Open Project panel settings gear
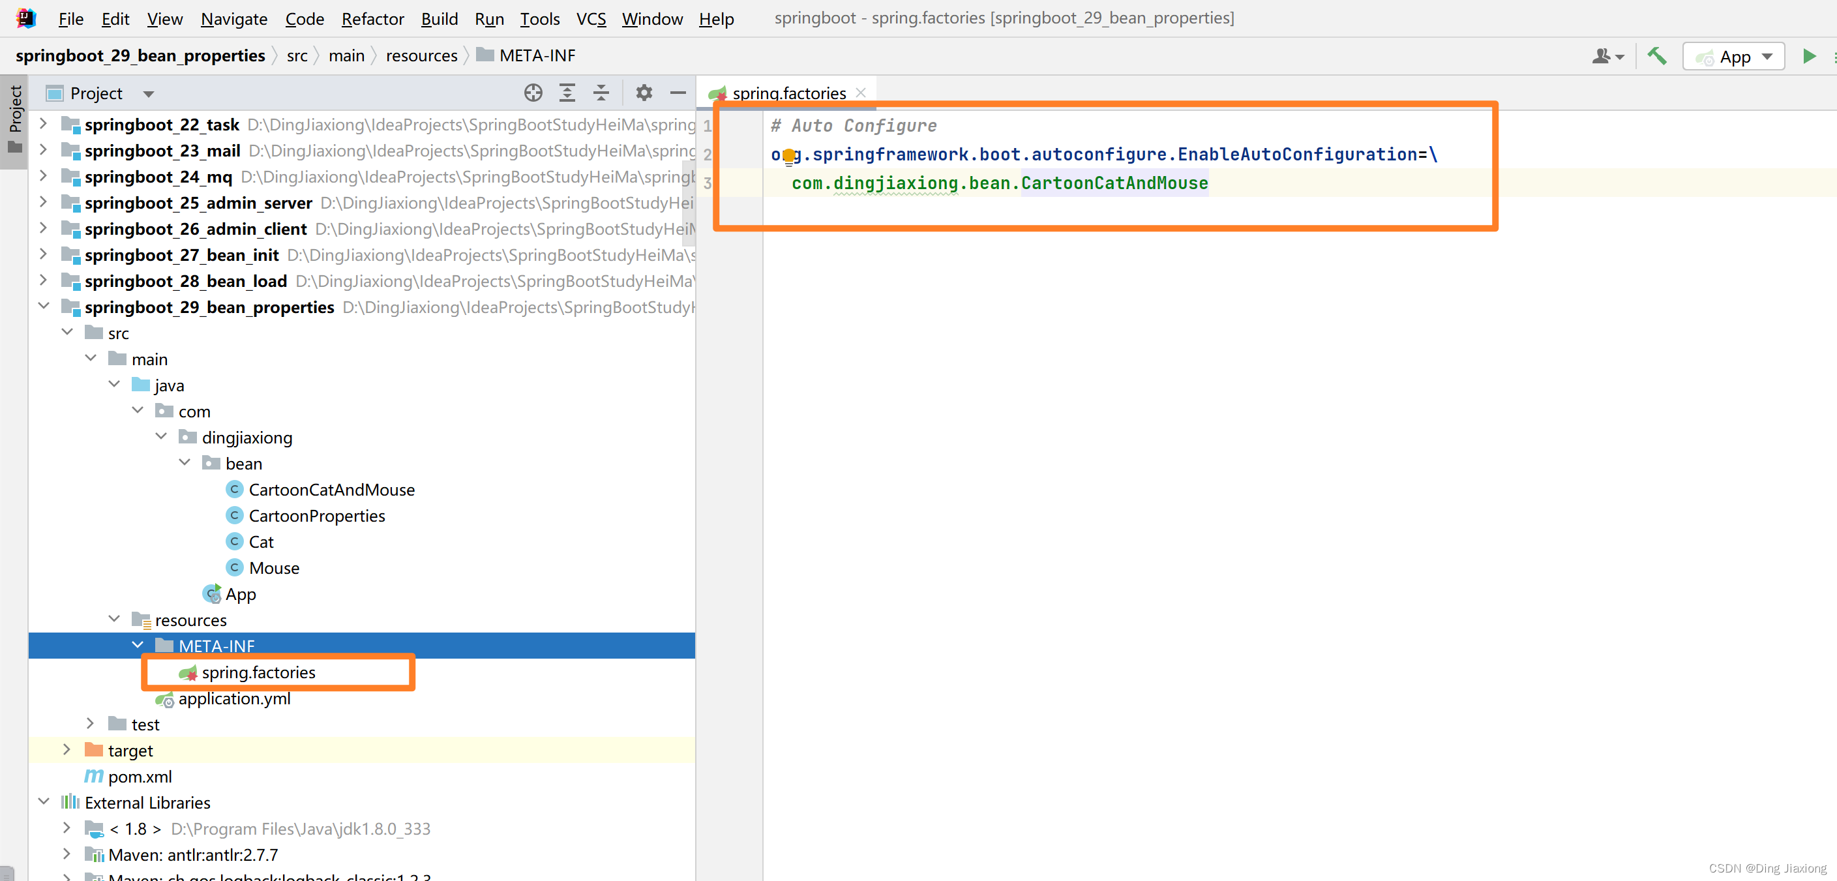Viewport: 1837px width, 881px height. pos(644,93)
